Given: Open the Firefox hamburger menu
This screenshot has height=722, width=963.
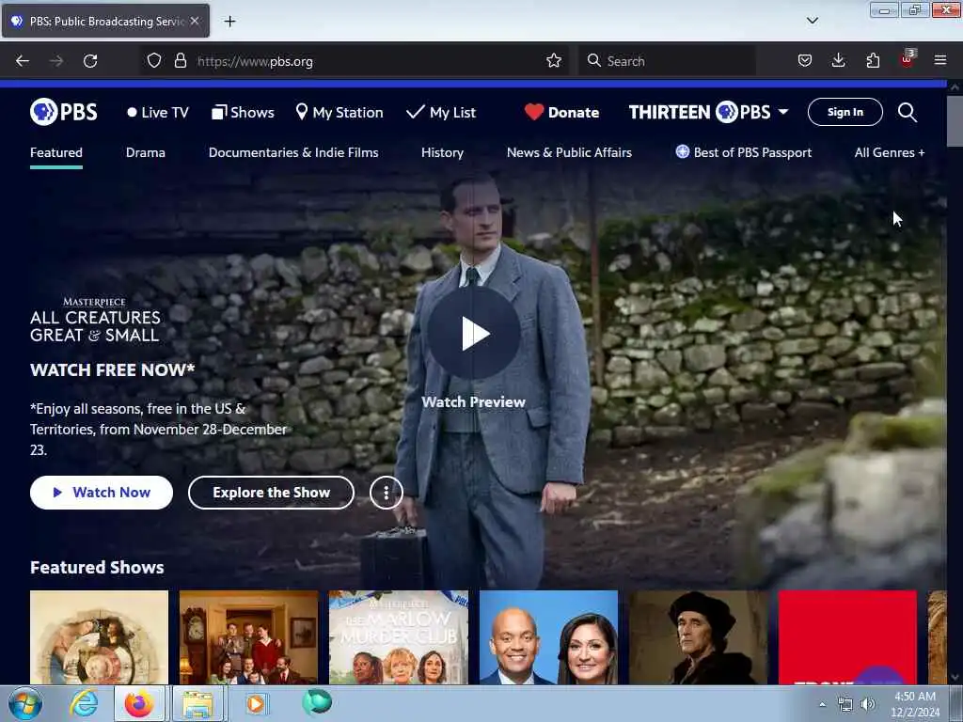Looking at the screenshot, I should click(x=940, y=60).
